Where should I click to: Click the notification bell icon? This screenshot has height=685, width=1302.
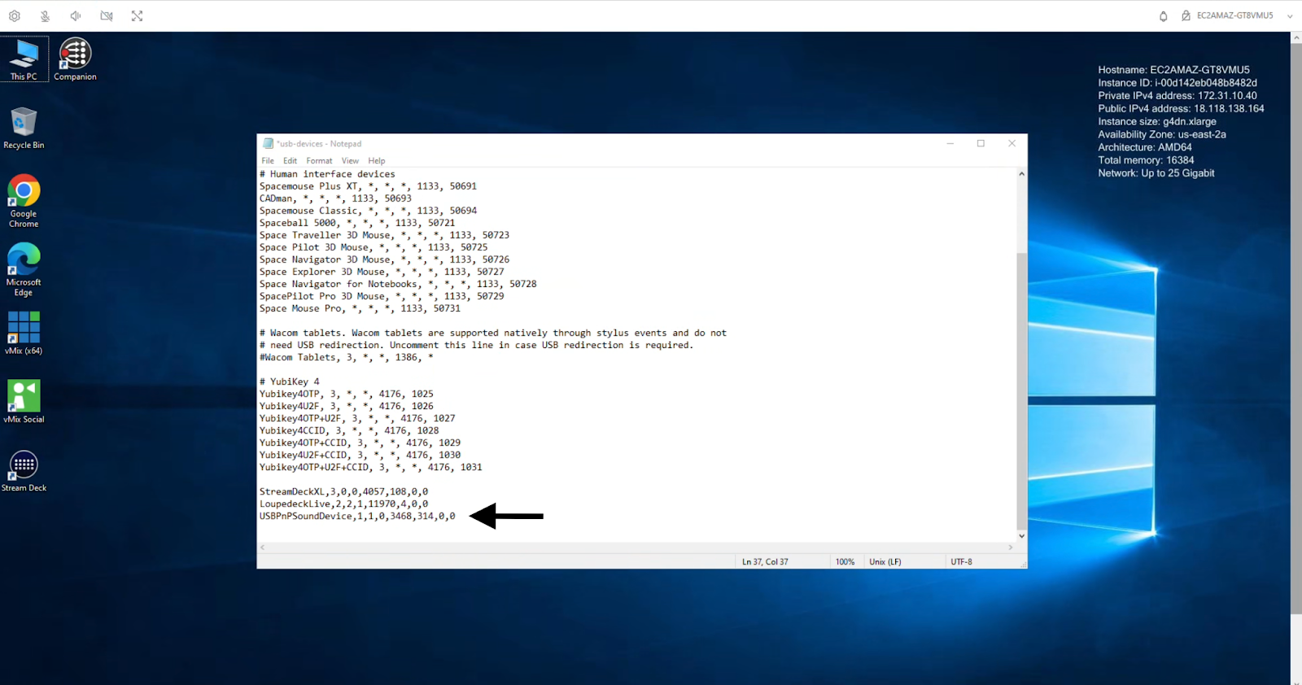coord(1164,16)
